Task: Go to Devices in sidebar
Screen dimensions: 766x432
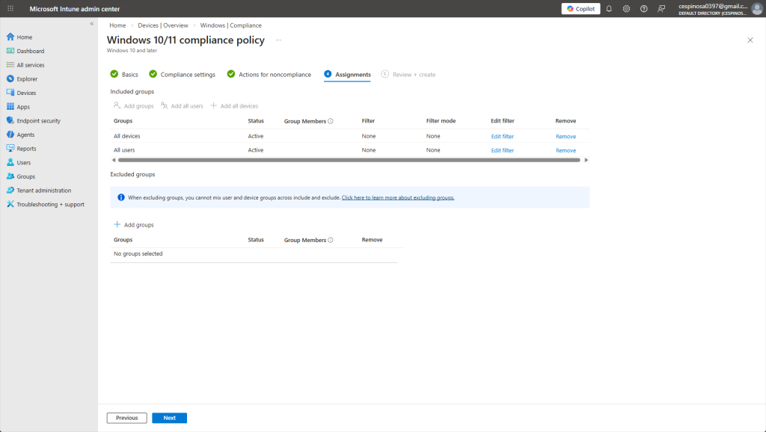Action: pos(26,93)
